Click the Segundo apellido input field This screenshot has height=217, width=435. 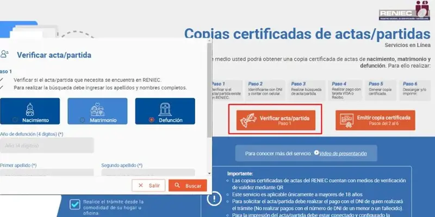[x=148, y=173]
